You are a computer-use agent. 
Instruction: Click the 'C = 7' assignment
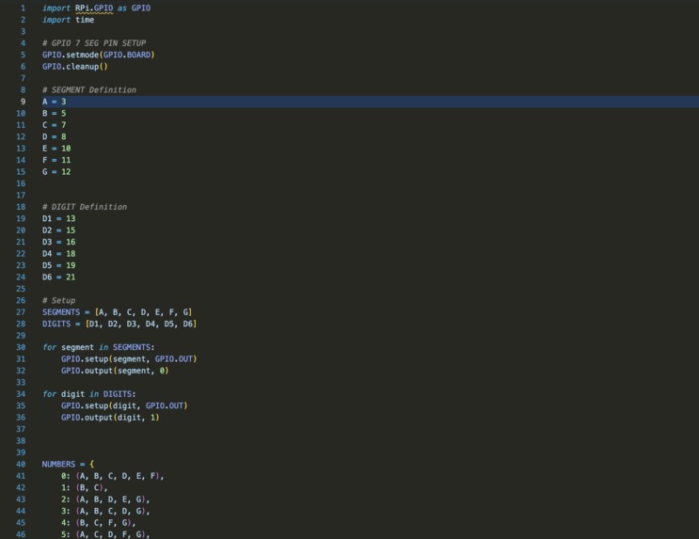54,125
